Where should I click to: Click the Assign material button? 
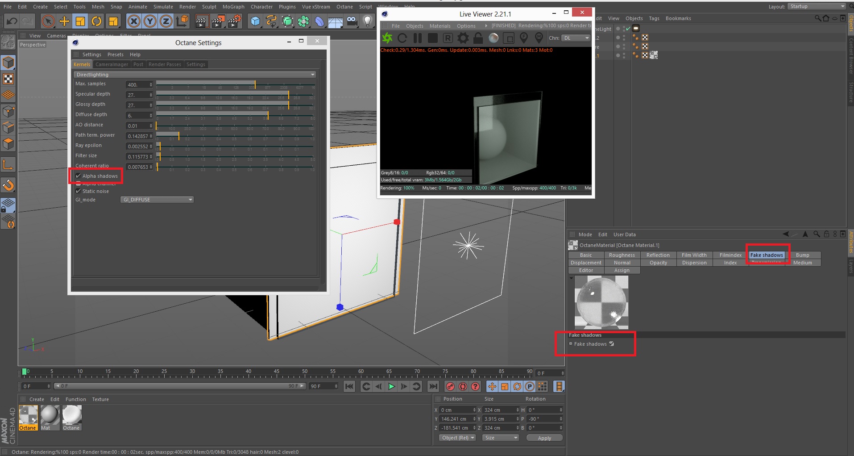coord(622,270)
